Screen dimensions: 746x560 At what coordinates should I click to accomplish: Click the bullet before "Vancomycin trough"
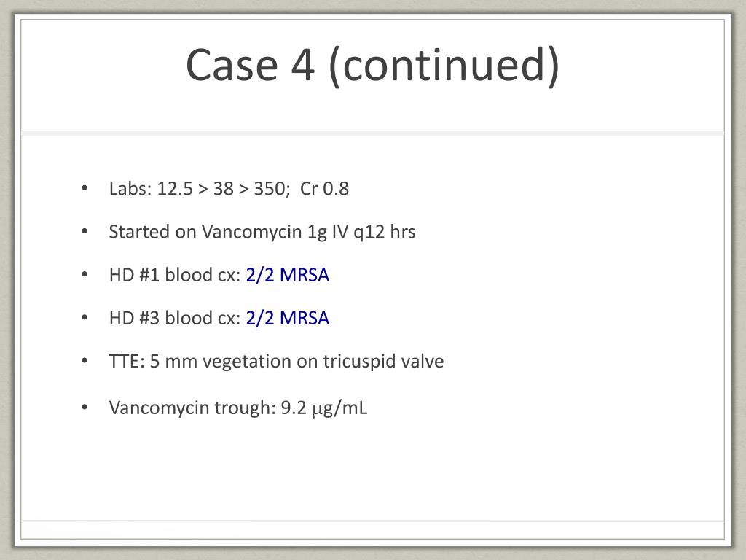(85, 408)
